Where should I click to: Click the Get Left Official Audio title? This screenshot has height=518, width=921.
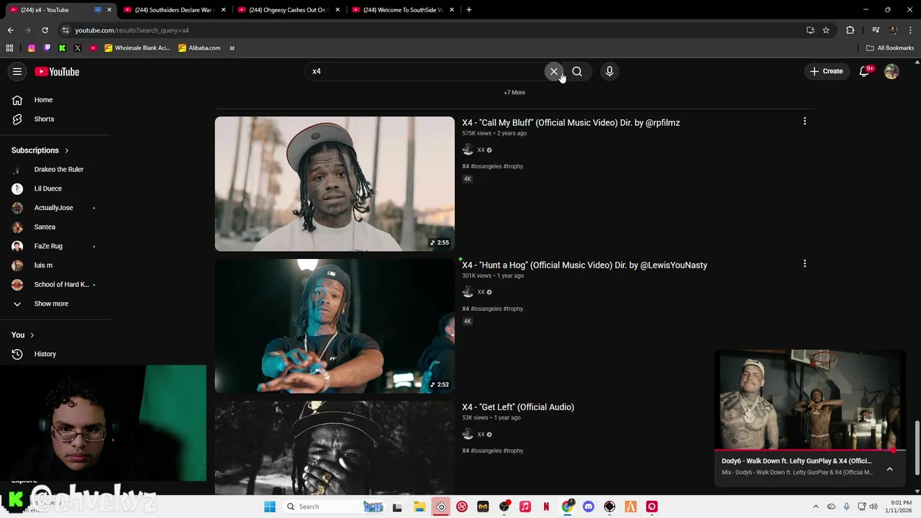click(x=518, y=407)
